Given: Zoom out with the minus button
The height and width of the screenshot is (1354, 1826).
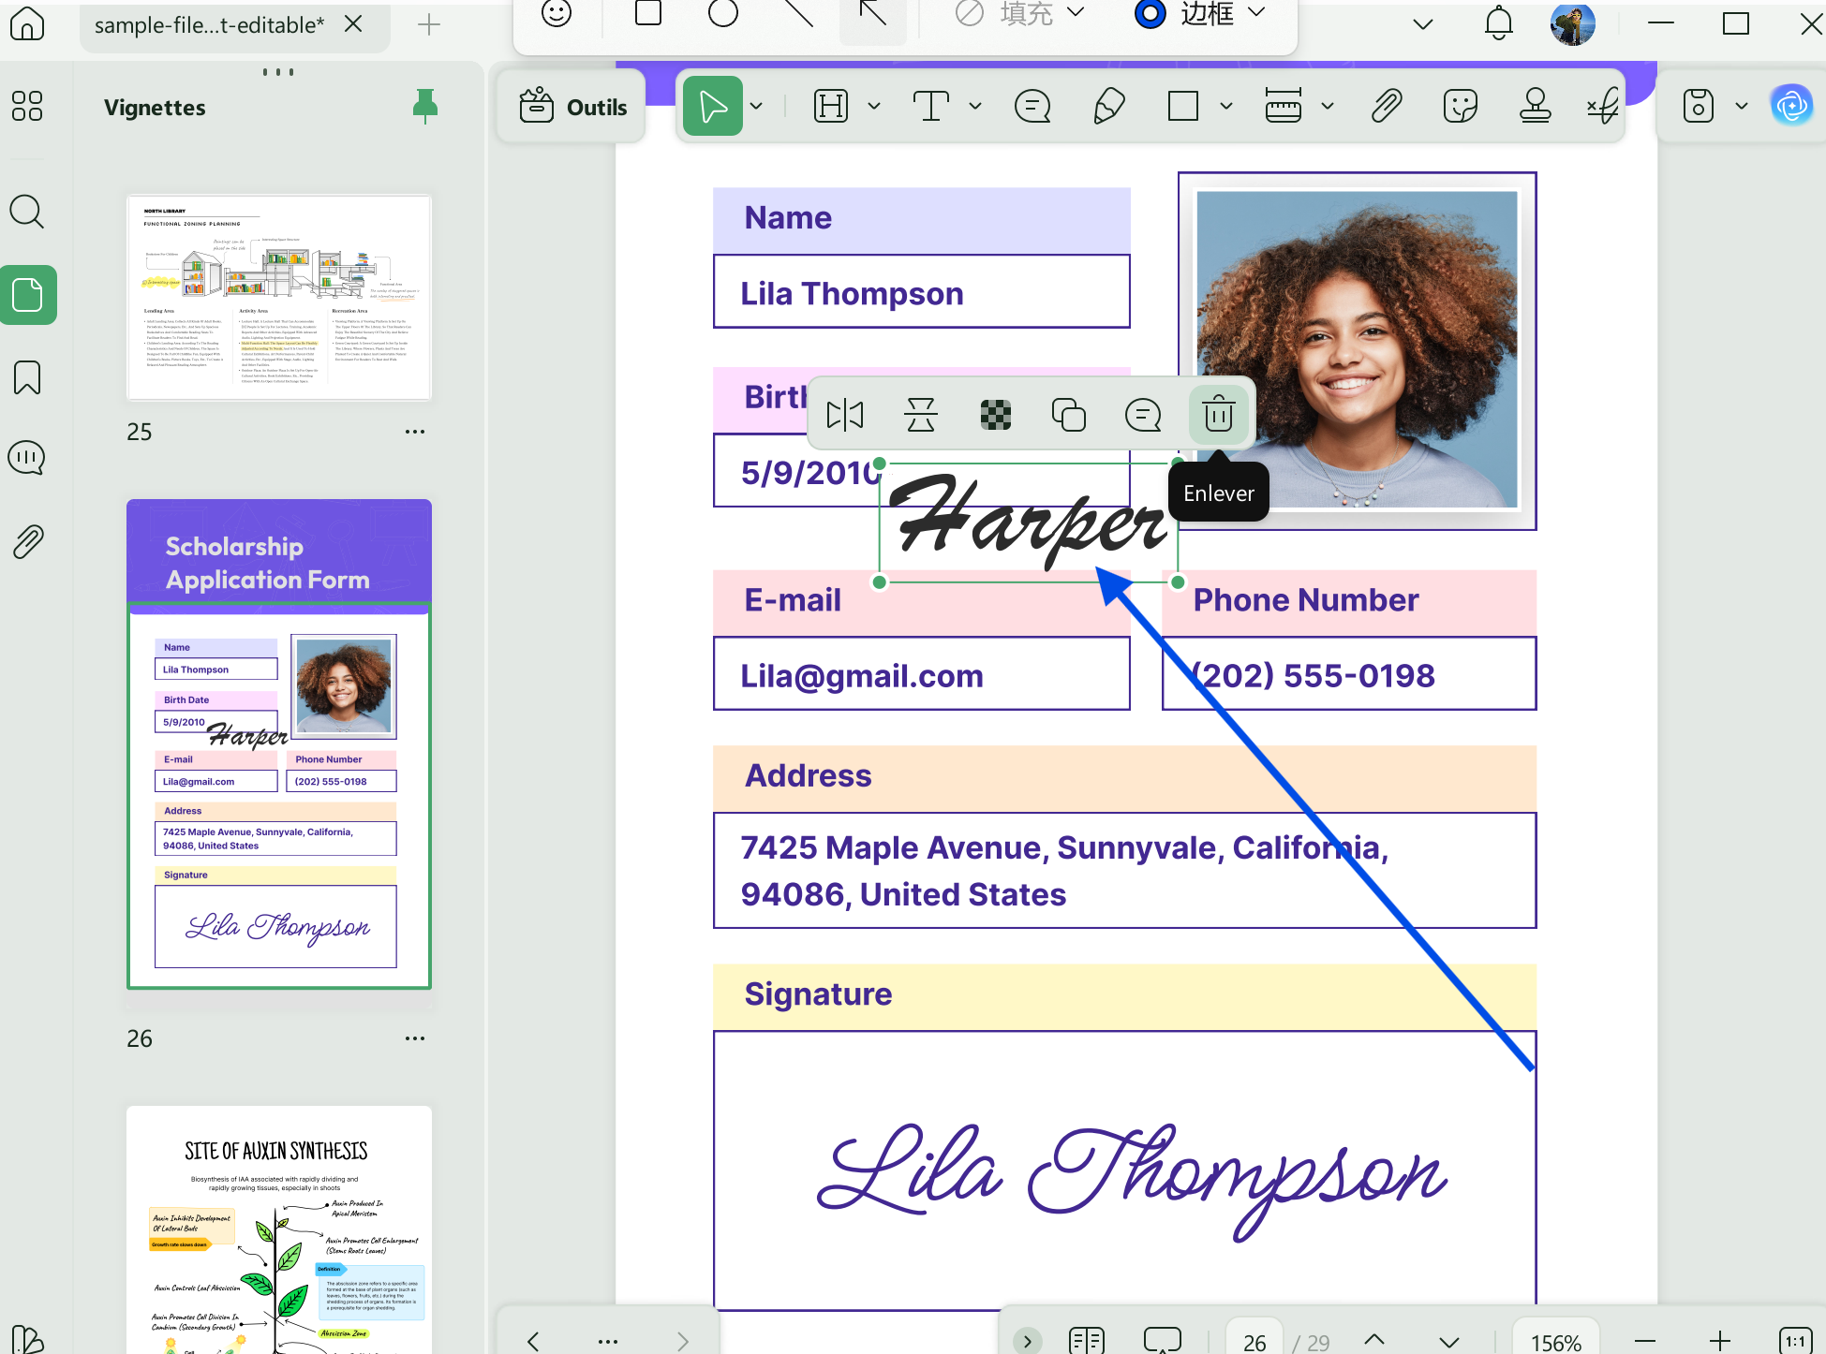Looking at the screenshot, I should [1644, 1342].
